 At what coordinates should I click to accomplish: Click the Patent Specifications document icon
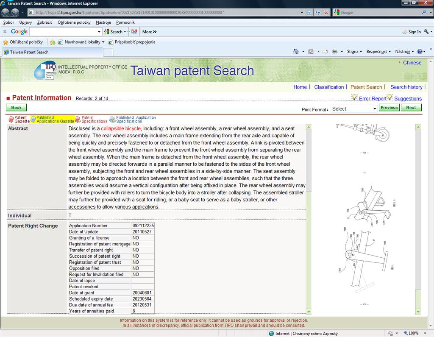click(x=78, y=120)
